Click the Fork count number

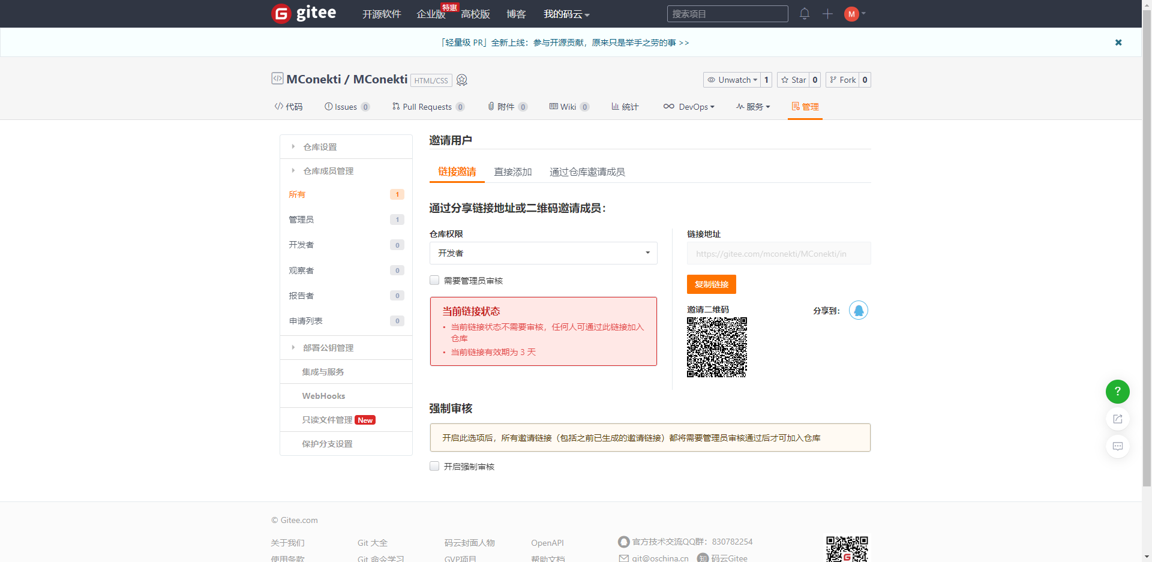865,80
